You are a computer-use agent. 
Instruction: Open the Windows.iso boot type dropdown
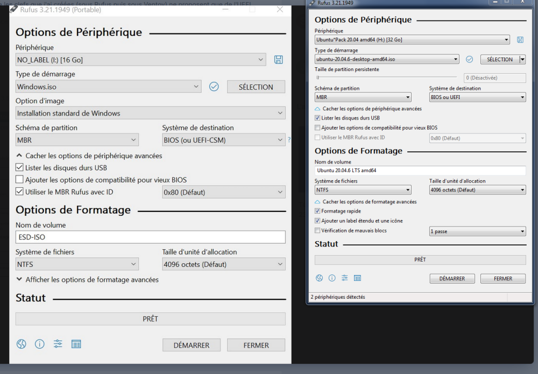click(109, 87)
